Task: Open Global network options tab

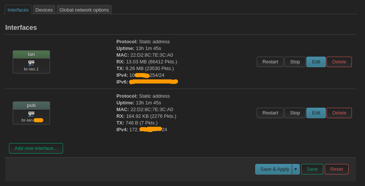Action: pos(84,10)
